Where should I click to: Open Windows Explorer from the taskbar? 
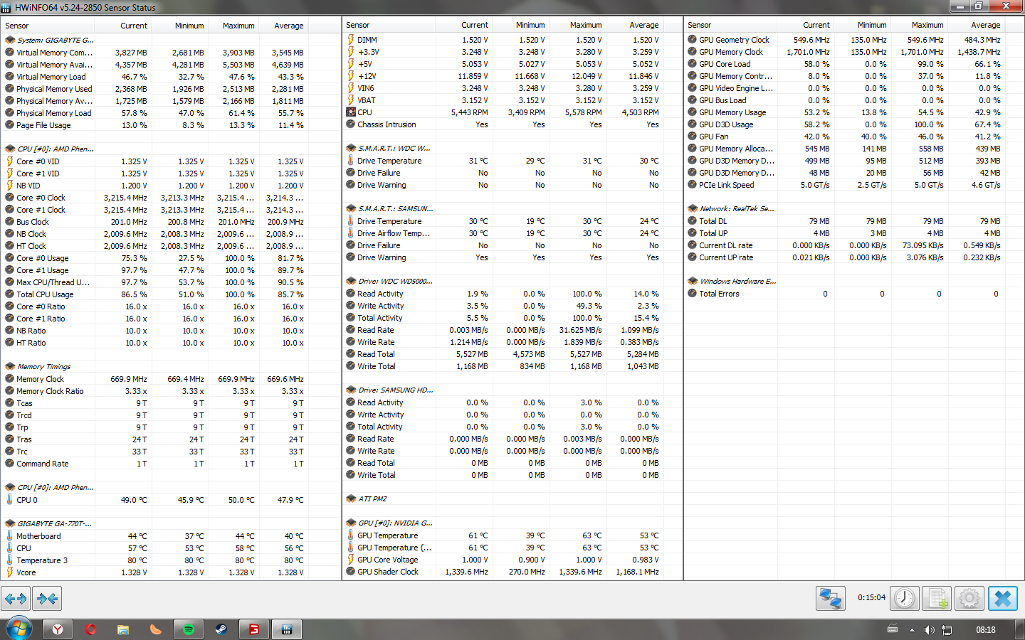[x=123, y=629]
